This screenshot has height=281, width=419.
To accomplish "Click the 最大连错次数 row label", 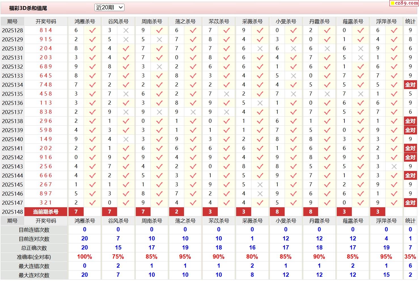I will tap(34, 266).
